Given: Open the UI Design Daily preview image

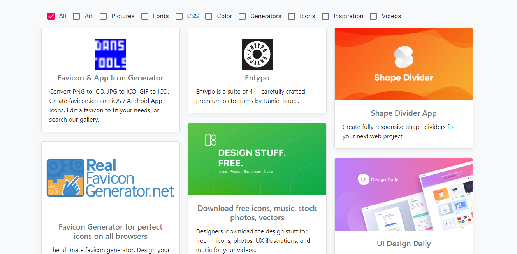Looking at the screenshot, I should click(x=404, y=195).
